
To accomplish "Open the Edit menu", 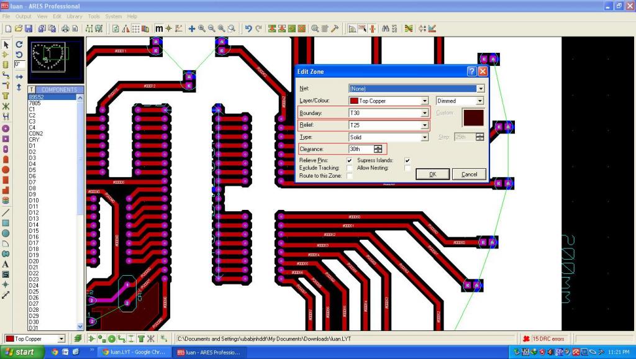I will pyautogui.click(x=57, y=16).
